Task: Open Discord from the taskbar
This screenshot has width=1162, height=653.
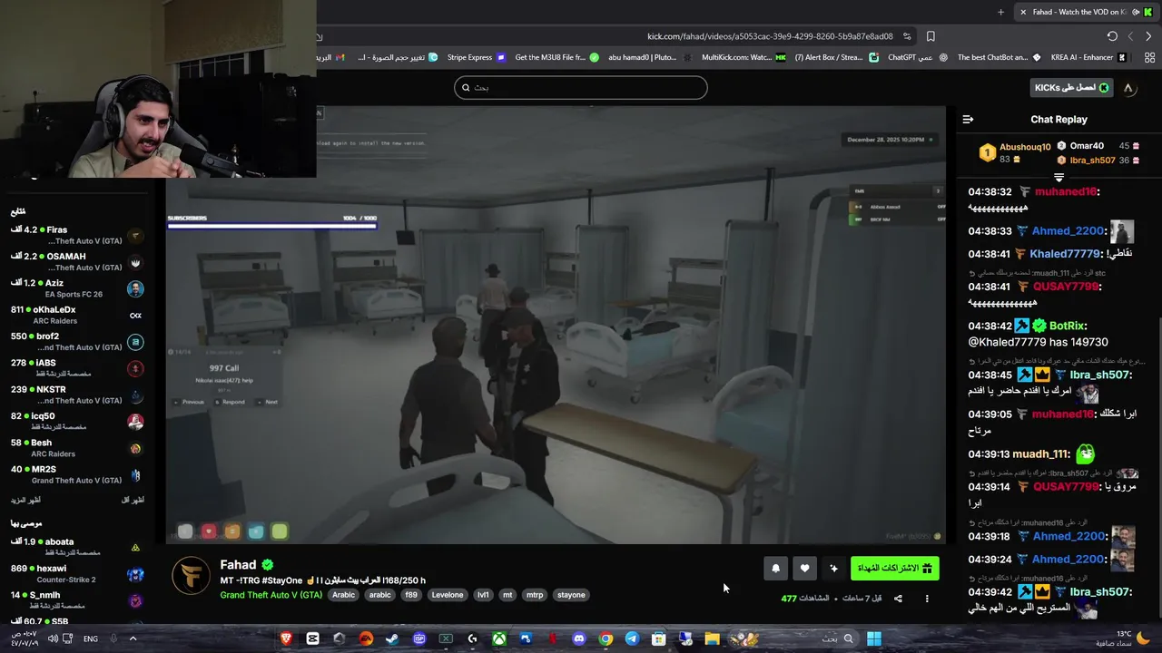Action: (x=579, y=638)
